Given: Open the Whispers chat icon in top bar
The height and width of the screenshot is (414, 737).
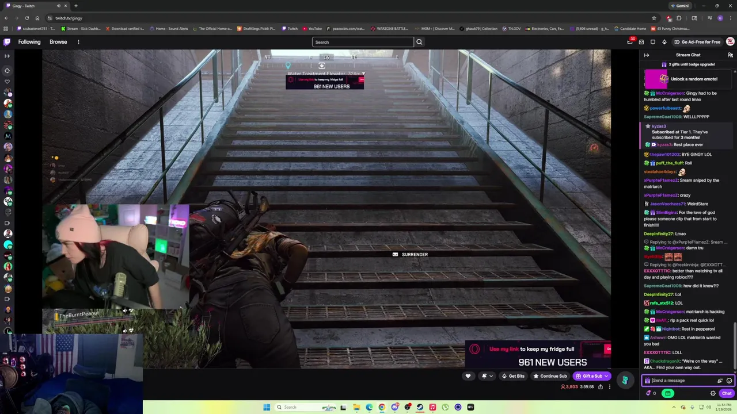Looking at the screenshot, I should click(x=653, y=42).
